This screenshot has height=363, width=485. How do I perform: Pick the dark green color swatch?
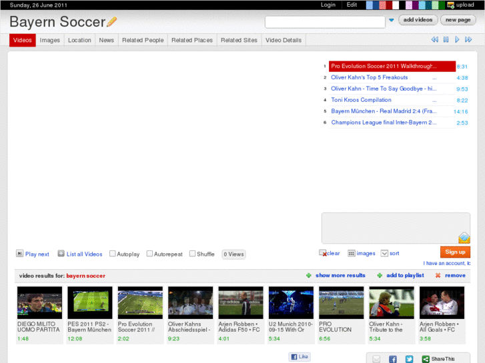pyautogui.click(x=442, y=5)
